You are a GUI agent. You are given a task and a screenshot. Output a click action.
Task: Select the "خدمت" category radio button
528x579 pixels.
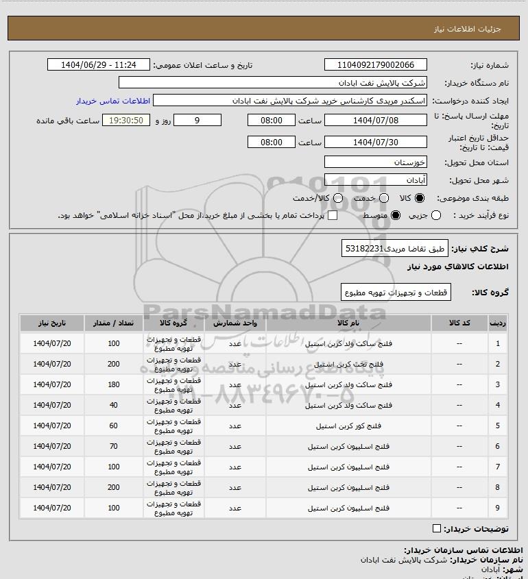[384, 198]
